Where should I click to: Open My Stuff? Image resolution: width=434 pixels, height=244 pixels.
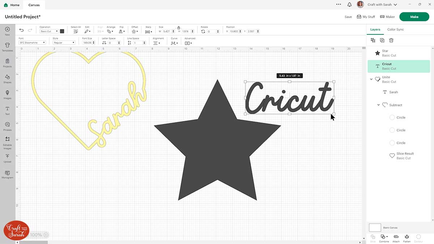[366, 17]
